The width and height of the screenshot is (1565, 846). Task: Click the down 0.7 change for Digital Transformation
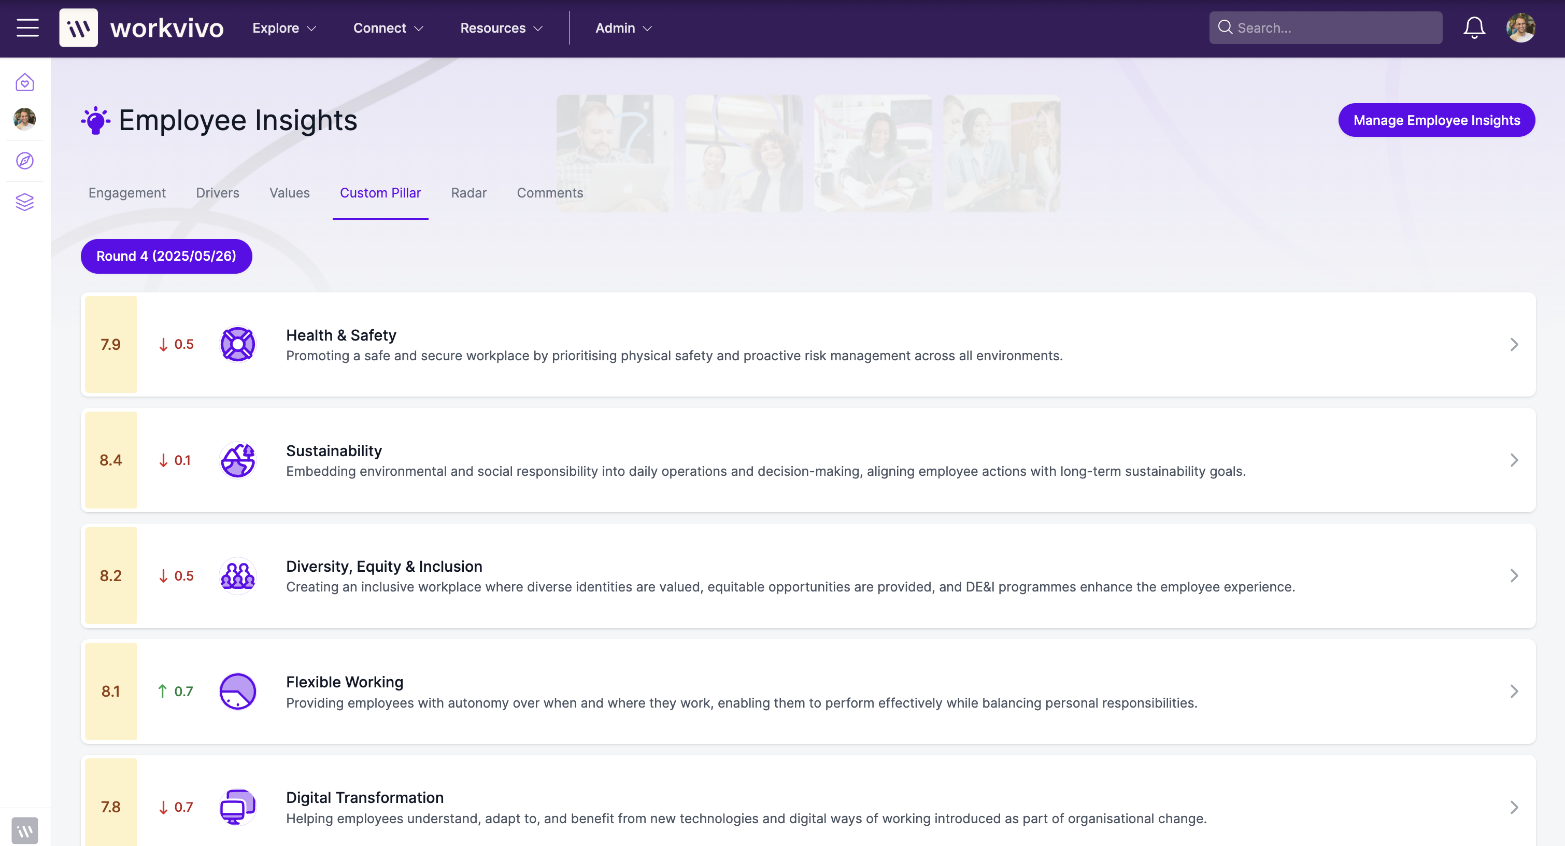pos(176,807)
